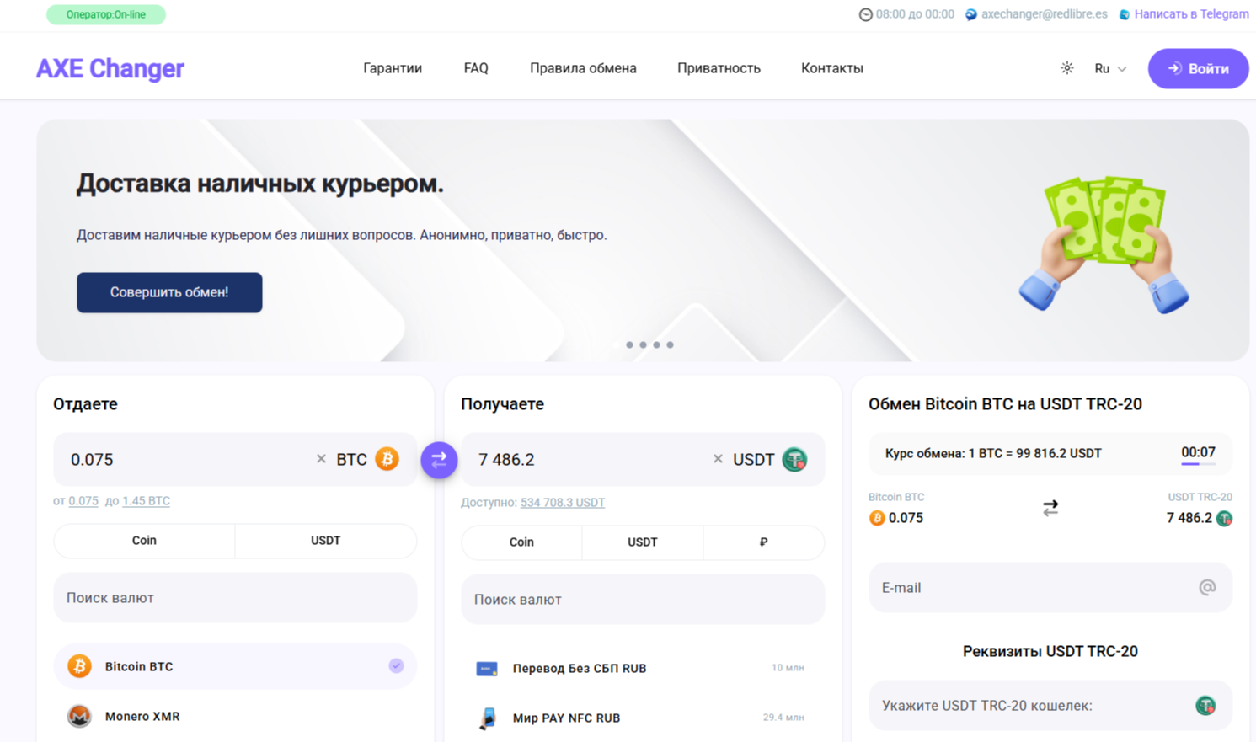Click the Реквизиты USDT TRC-20 heading
Screen dimensions: 1256x742
1050,651
